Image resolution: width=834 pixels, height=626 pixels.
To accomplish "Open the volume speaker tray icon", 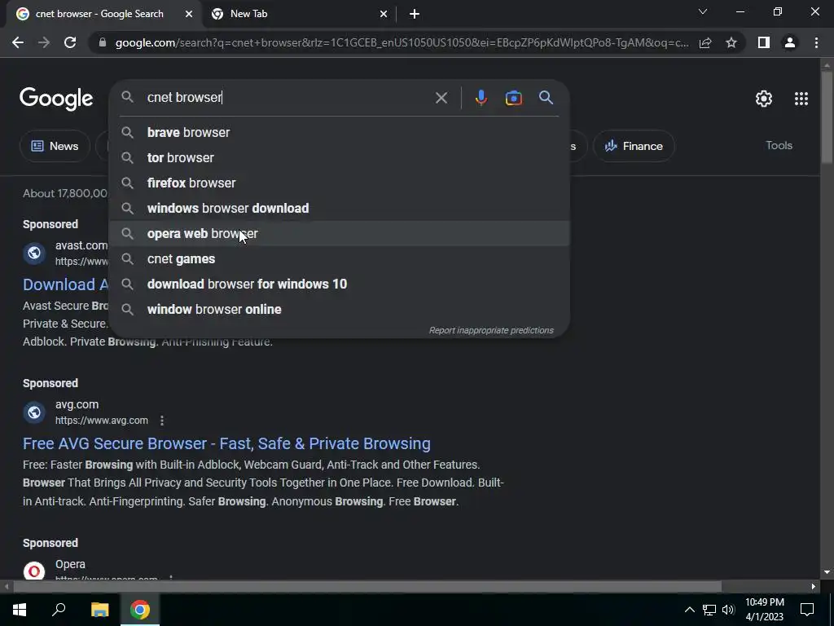I will point(728,610).
